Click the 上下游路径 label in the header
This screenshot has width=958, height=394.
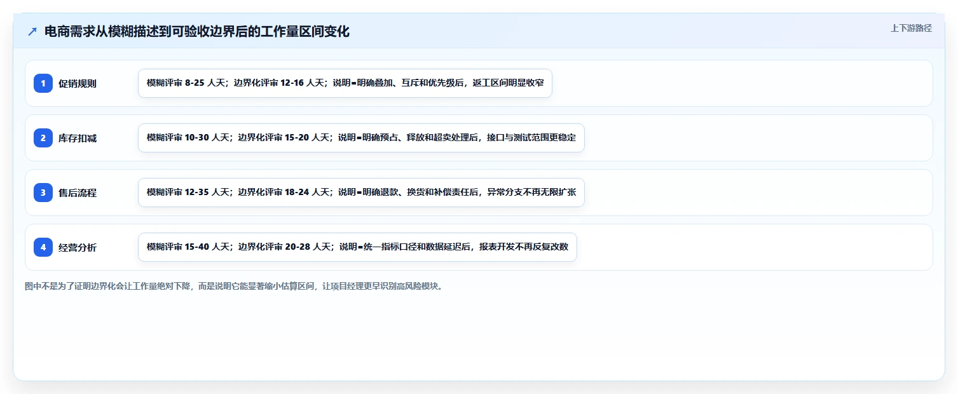coord(911,28)
